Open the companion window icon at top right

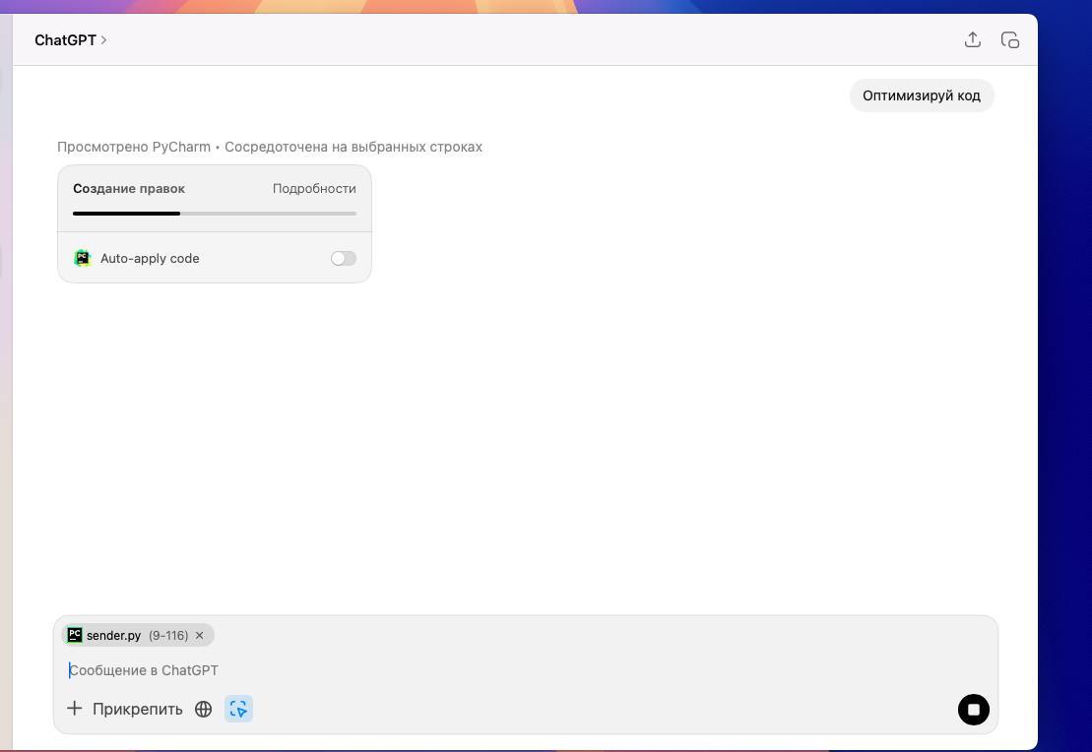click(1010, 39)
